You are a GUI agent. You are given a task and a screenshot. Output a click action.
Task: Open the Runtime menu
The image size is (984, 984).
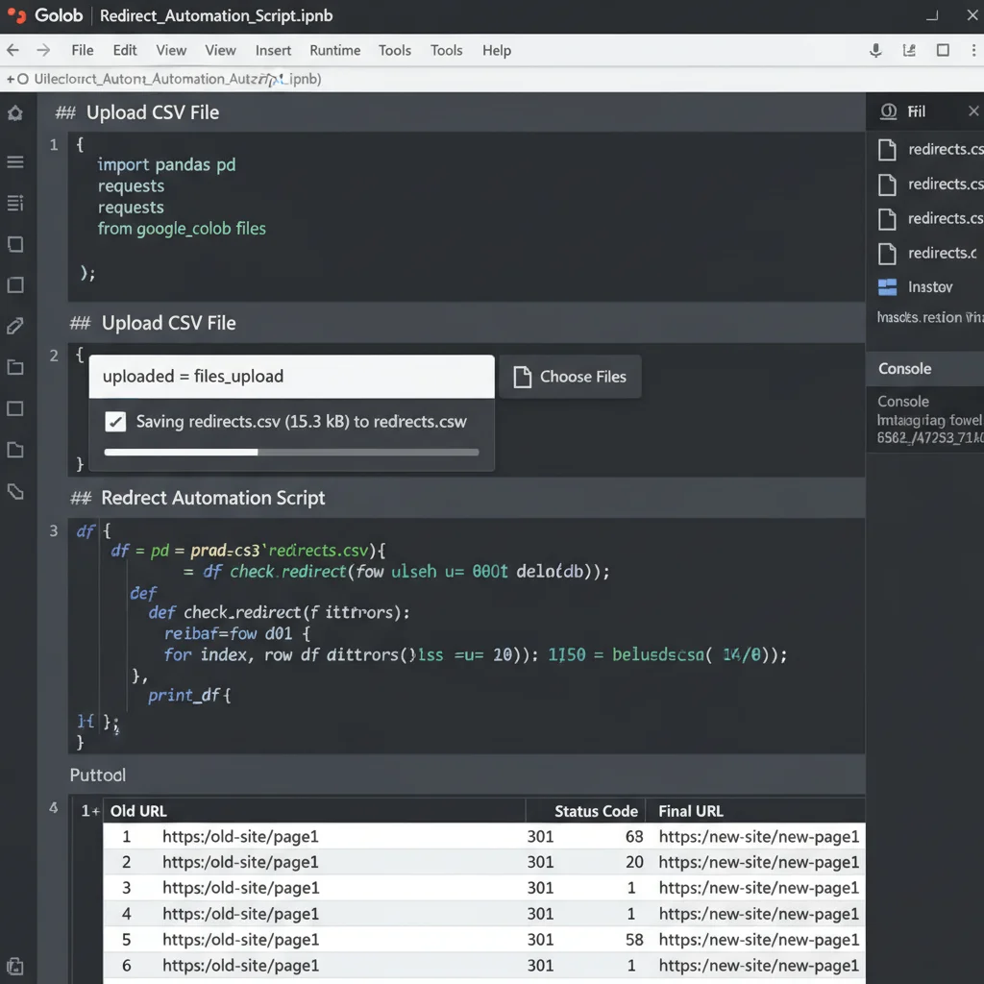point(334,50)
